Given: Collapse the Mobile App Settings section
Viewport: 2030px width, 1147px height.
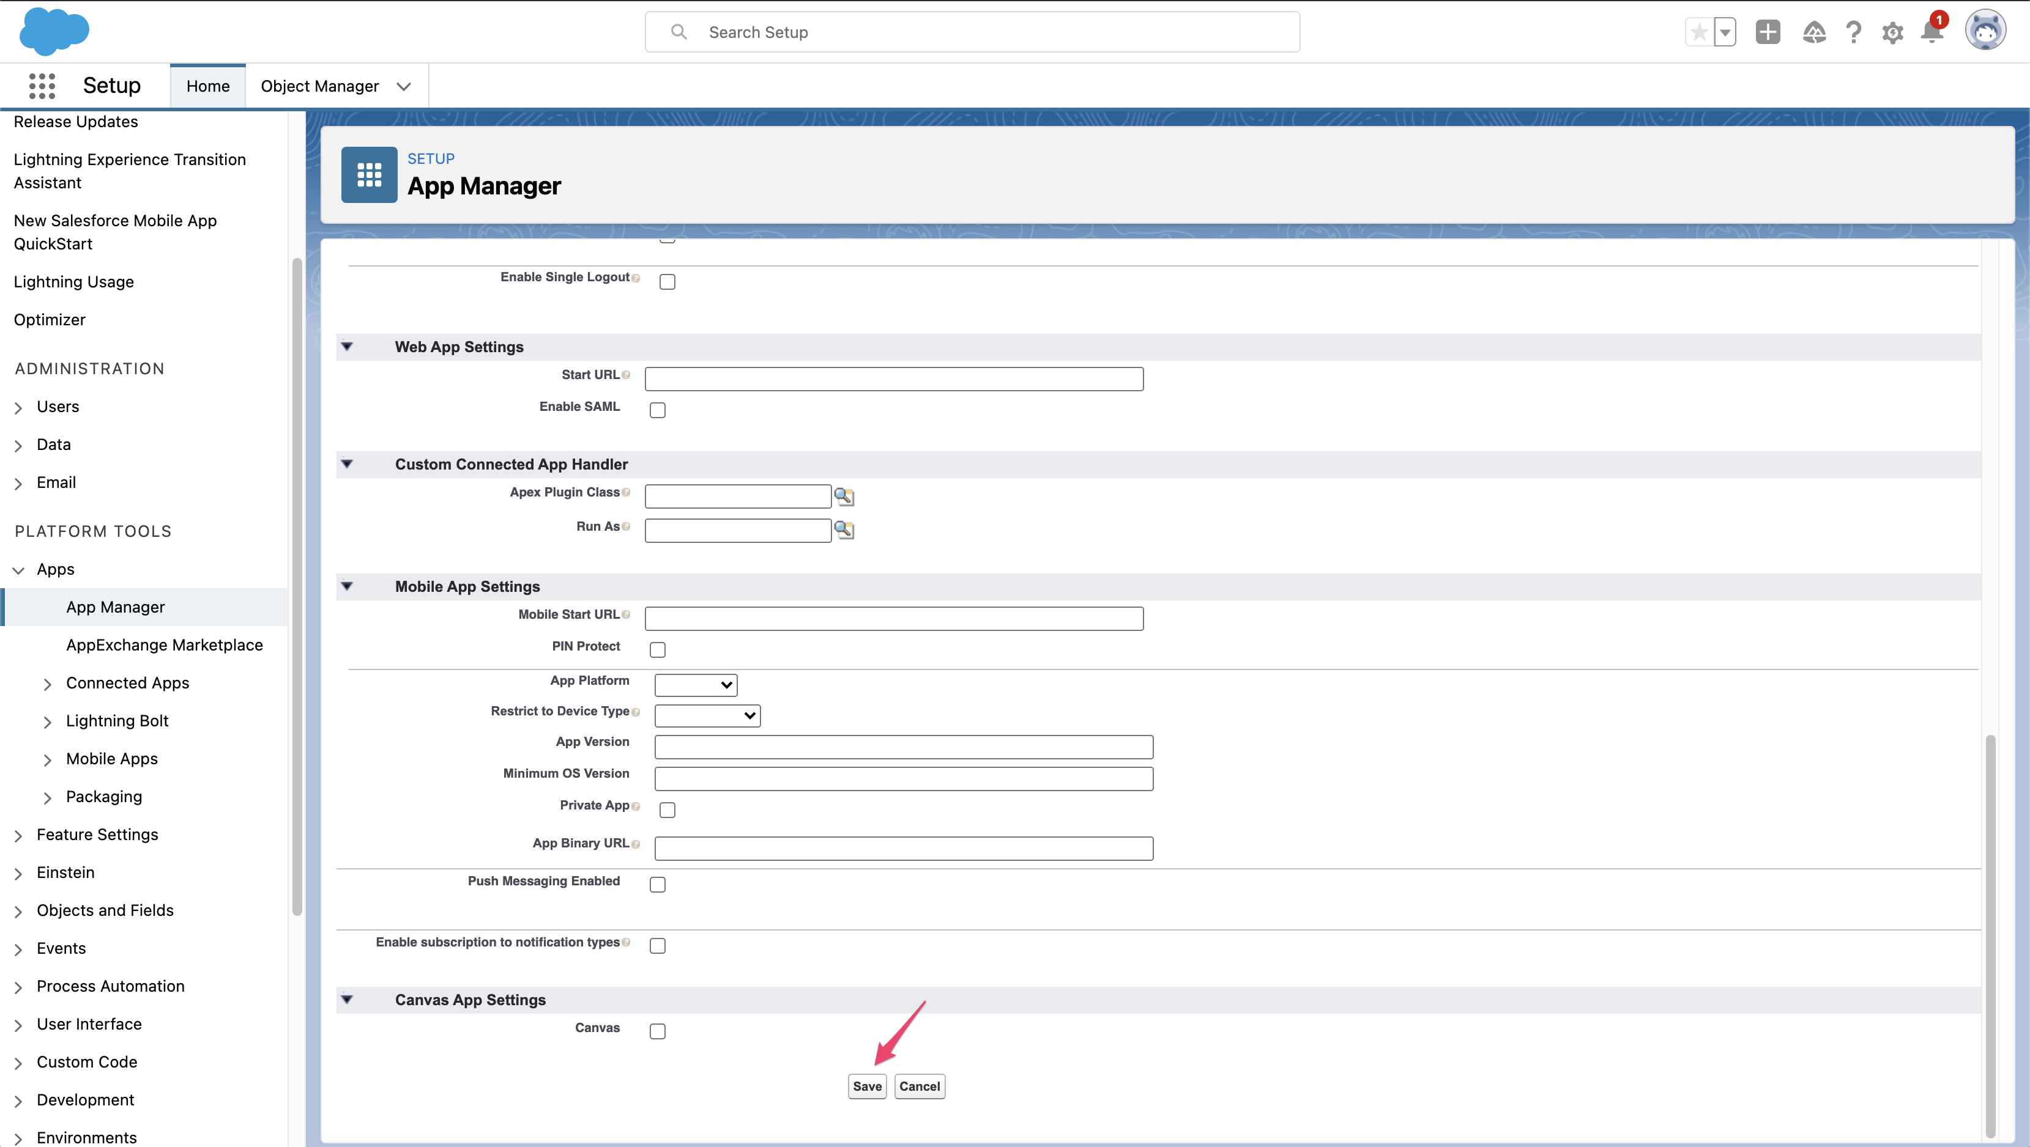Looking at the screenshot, I should coord(347,586).
